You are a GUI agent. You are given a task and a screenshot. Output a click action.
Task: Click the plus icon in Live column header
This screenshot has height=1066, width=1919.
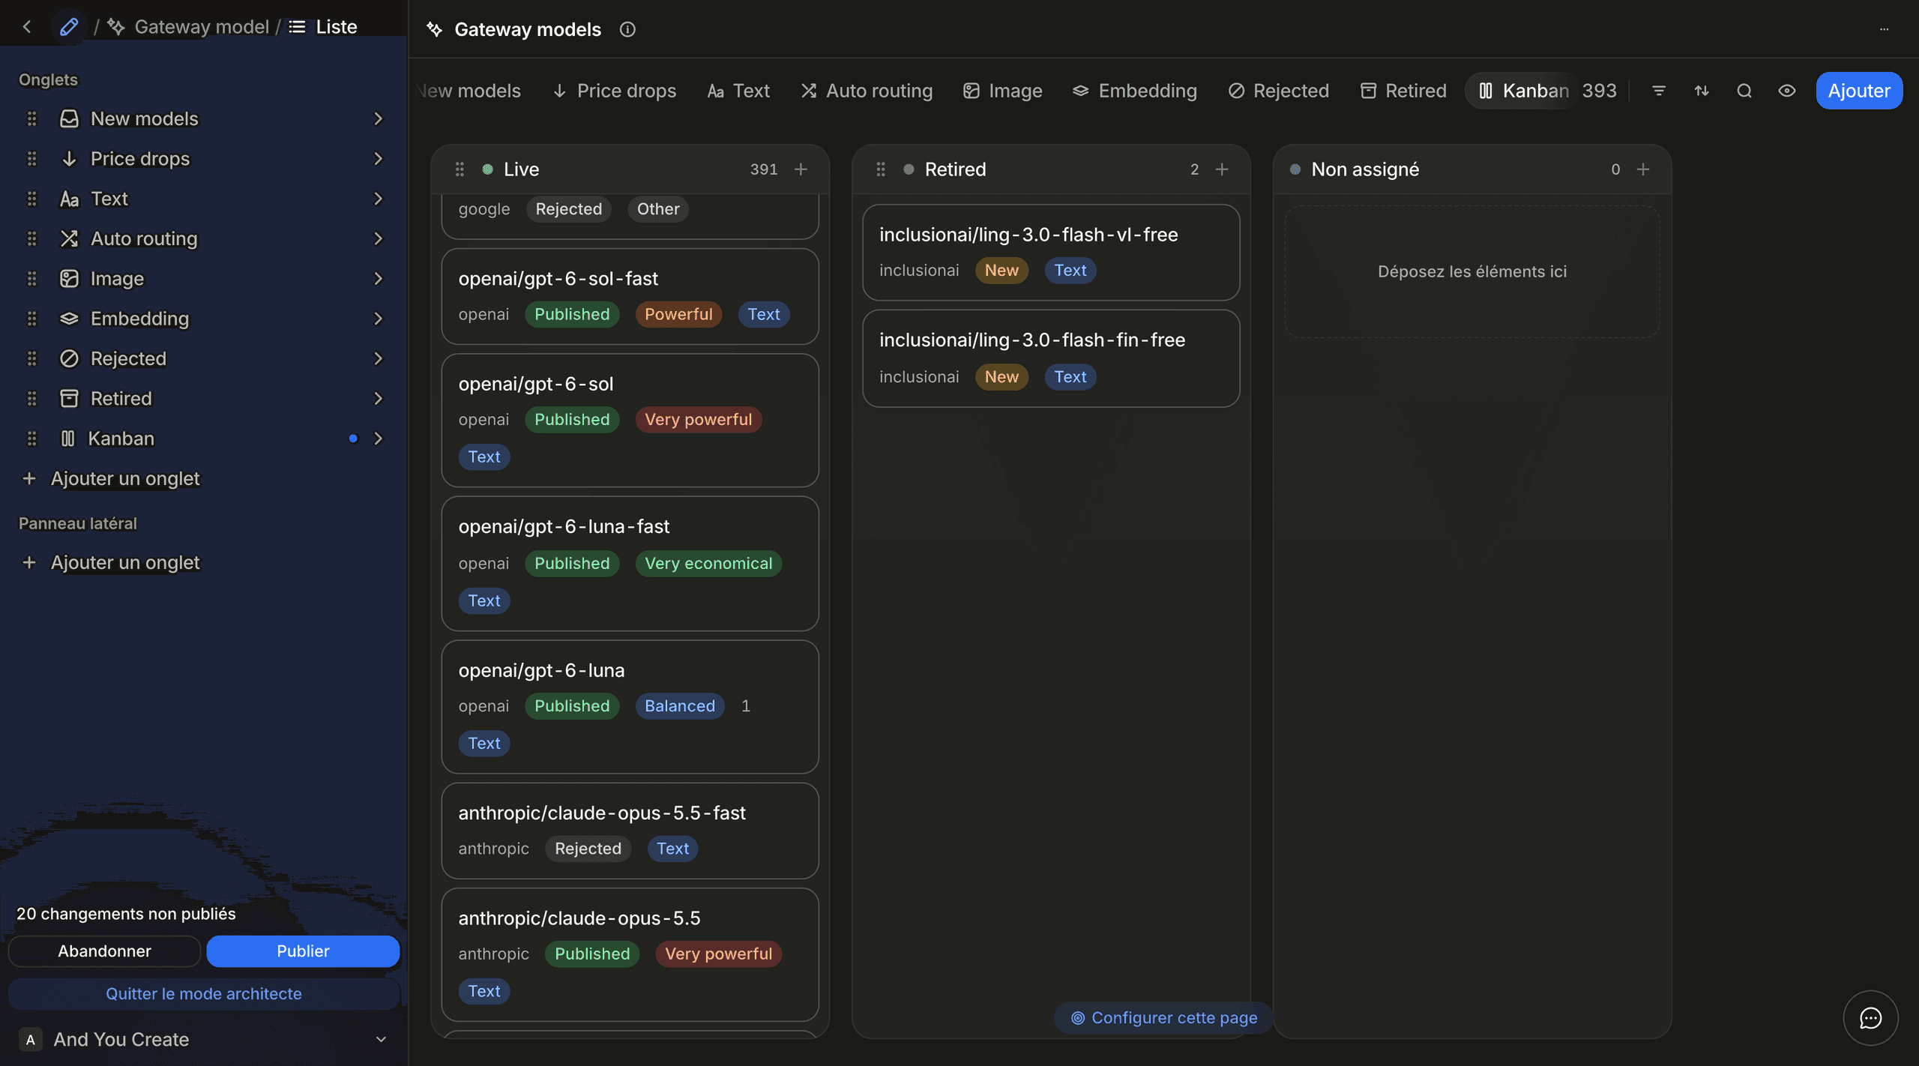pyautogui.click(x=801, y=169)
